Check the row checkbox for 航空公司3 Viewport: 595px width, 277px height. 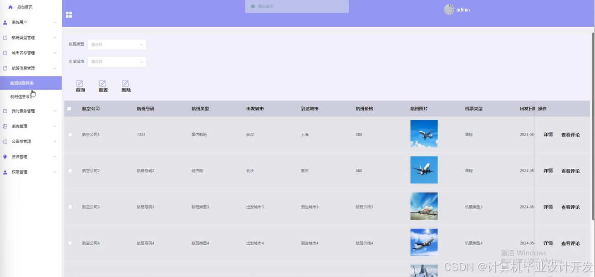[70, 207]
